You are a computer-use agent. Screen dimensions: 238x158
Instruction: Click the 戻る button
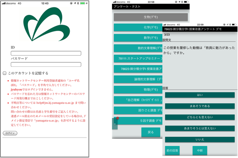[x=151, y=132]
